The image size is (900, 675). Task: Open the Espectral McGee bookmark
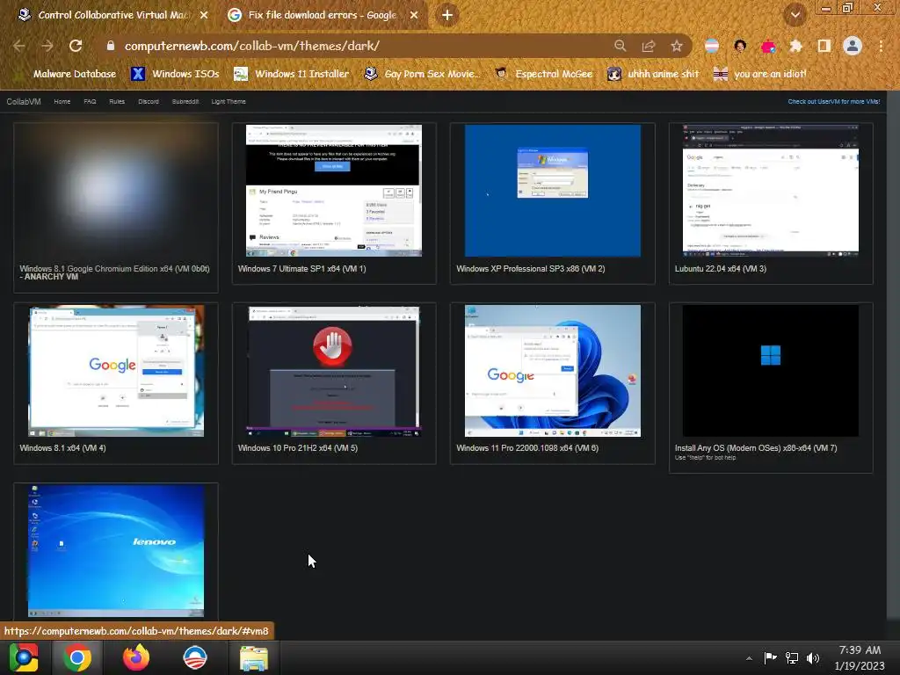[x=544, y=74]
